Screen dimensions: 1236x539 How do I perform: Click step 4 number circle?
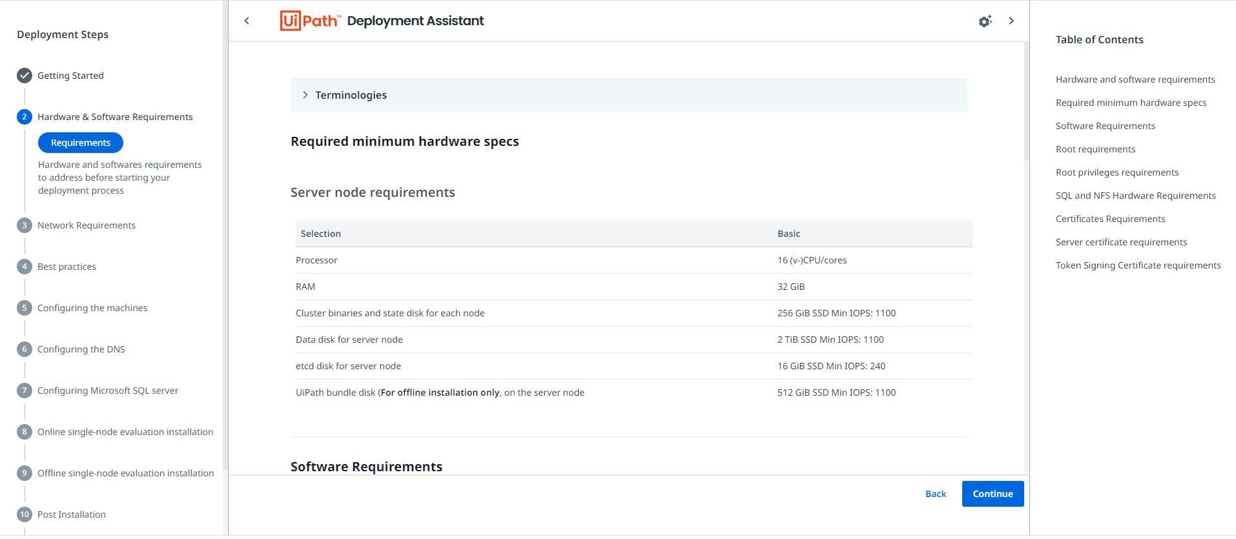click(25, 267)
